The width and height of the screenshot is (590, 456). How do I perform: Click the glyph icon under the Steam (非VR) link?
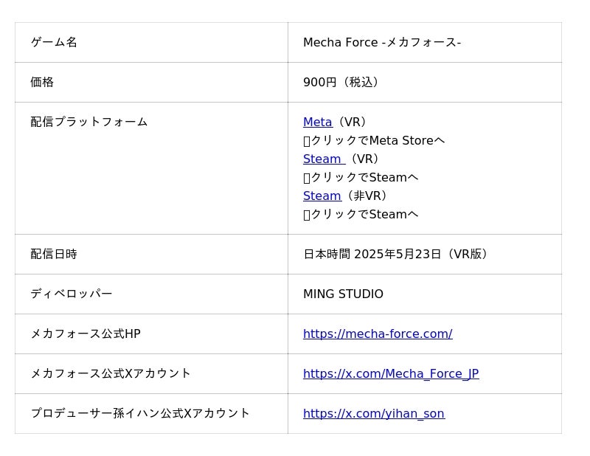(307, 215)
